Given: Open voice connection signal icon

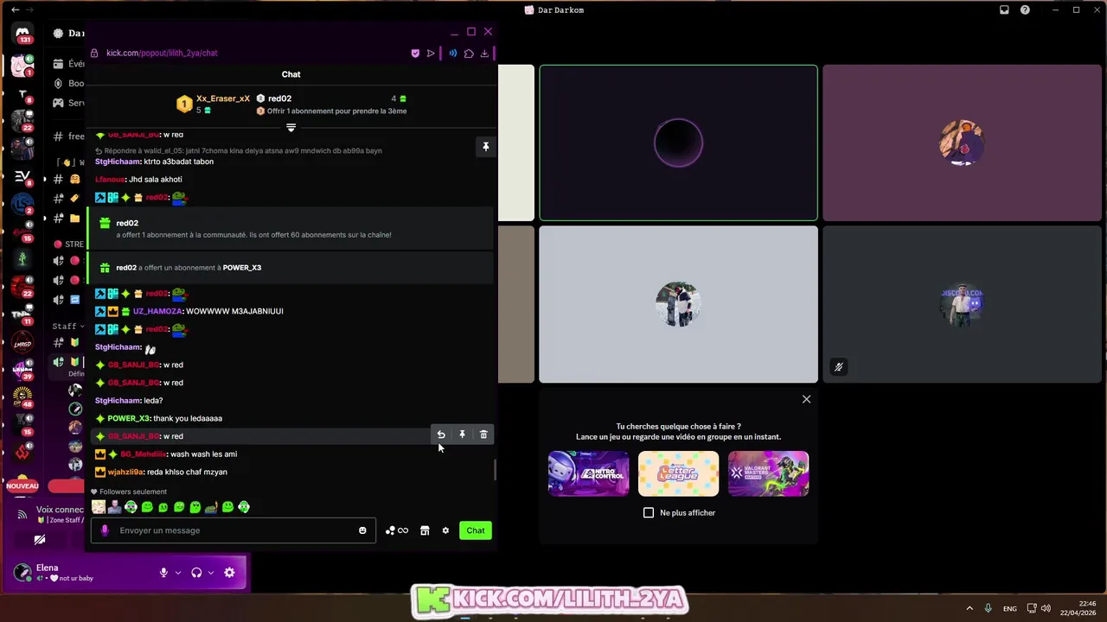Looking at the screenshot, I should tap(22, 514).
